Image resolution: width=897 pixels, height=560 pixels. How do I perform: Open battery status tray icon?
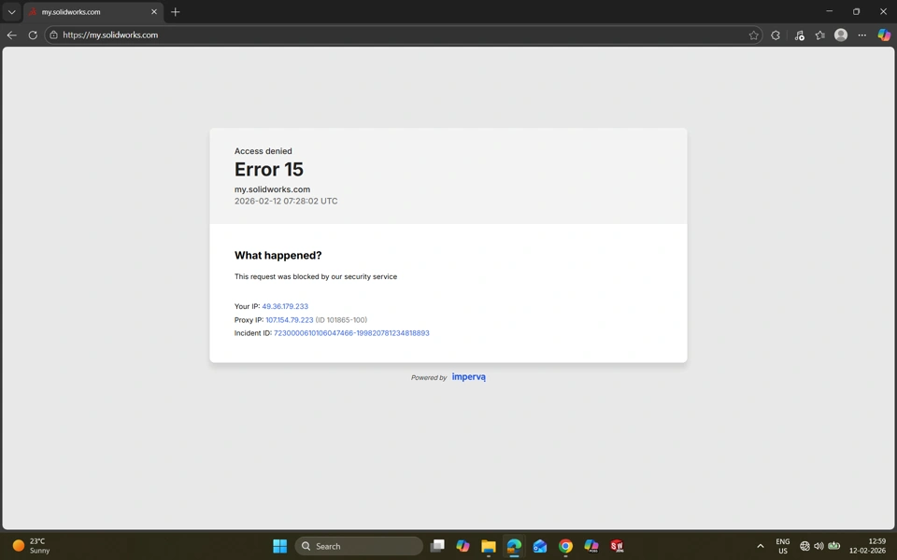(834, 546)
